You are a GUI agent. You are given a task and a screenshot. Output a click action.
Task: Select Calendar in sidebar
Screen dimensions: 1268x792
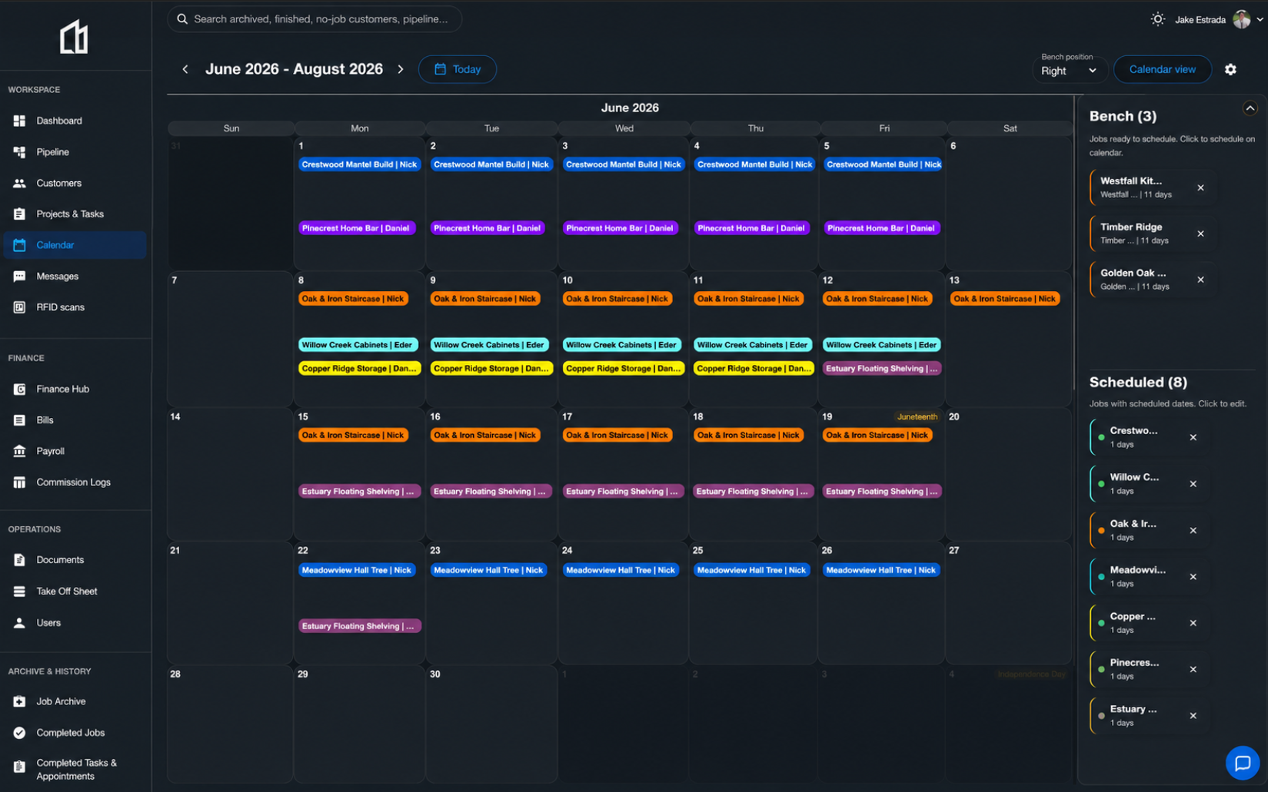tap(75, 245)
